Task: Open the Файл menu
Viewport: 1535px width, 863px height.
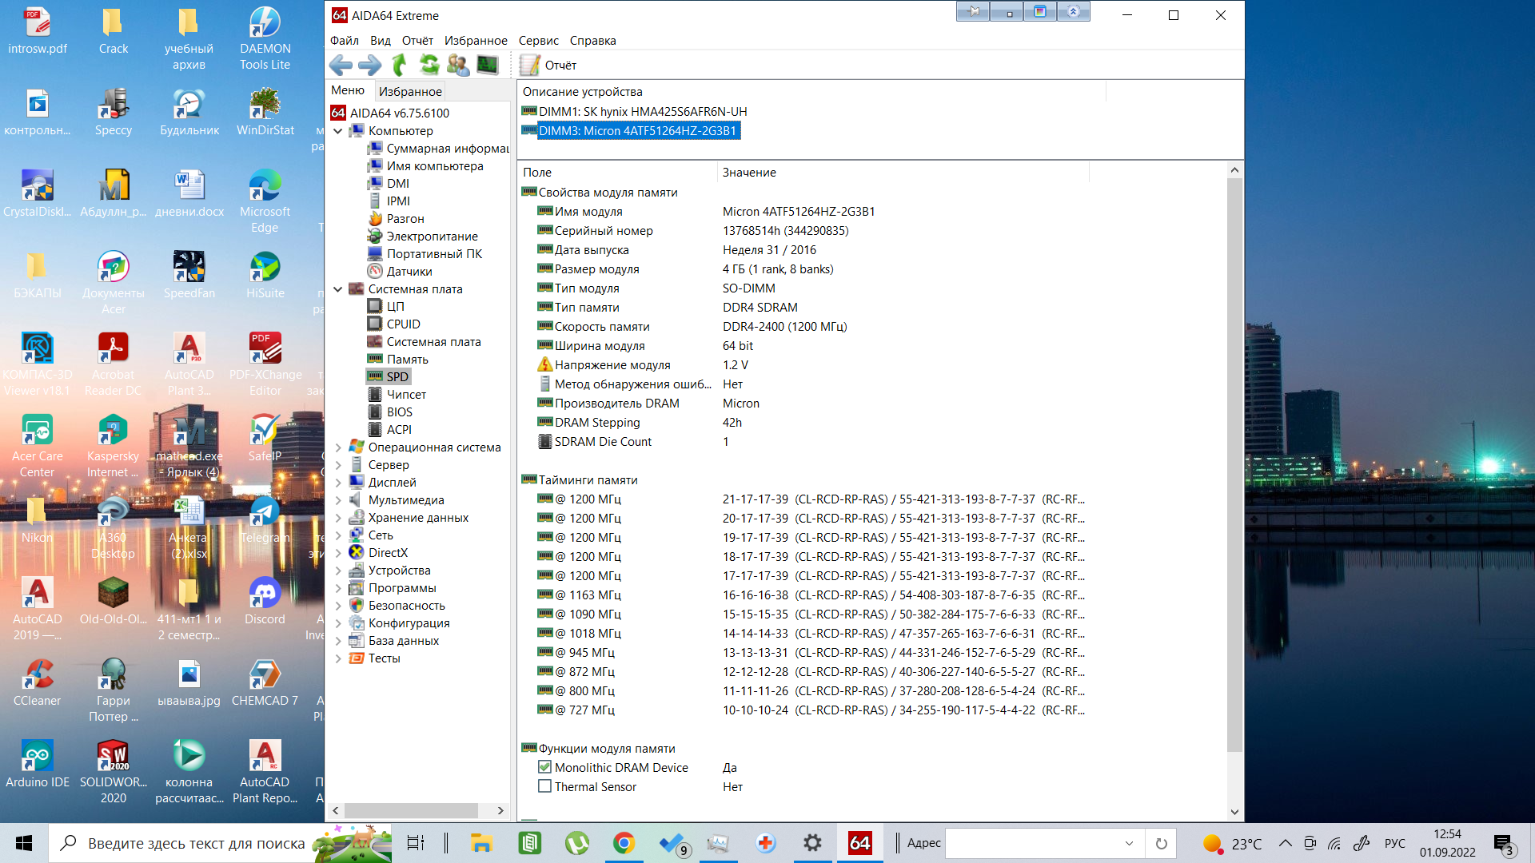Action: pos(345,41)
